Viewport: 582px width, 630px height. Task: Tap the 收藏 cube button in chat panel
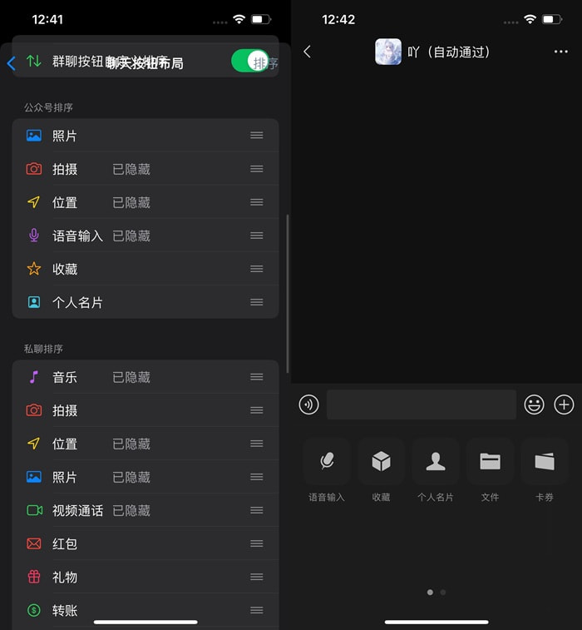[381, 461]
